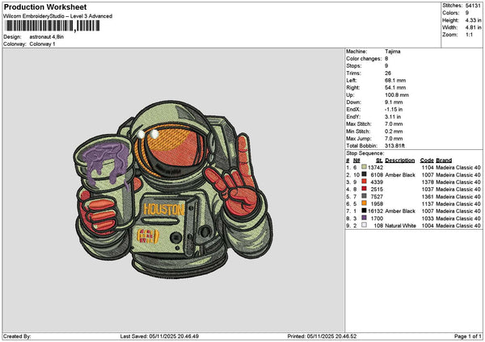Click the astronaut embroidery design preview
The width and height of the screenshot is (485, 342).
173,189
